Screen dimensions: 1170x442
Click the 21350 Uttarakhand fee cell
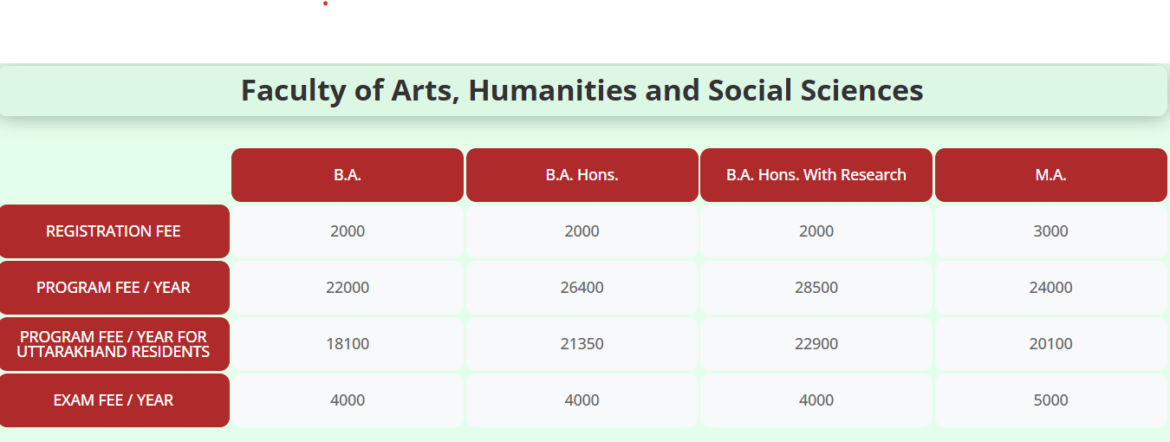coord(582,344)
